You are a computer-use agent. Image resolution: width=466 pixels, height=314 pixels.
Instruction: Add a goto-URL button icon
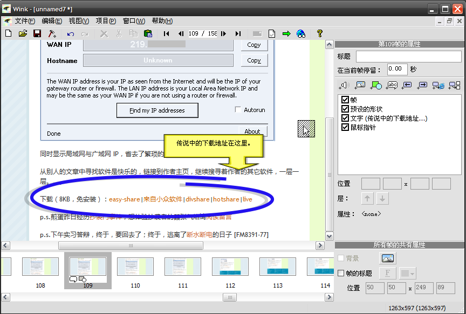[x=438, y=86]
